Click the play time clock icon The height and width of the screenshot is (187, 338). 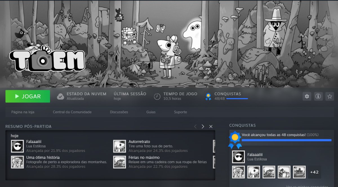point(157,96)
